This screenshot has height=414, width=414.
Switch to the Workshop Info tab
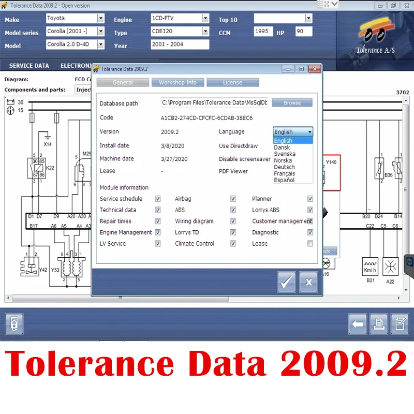[x=178, y=82]
